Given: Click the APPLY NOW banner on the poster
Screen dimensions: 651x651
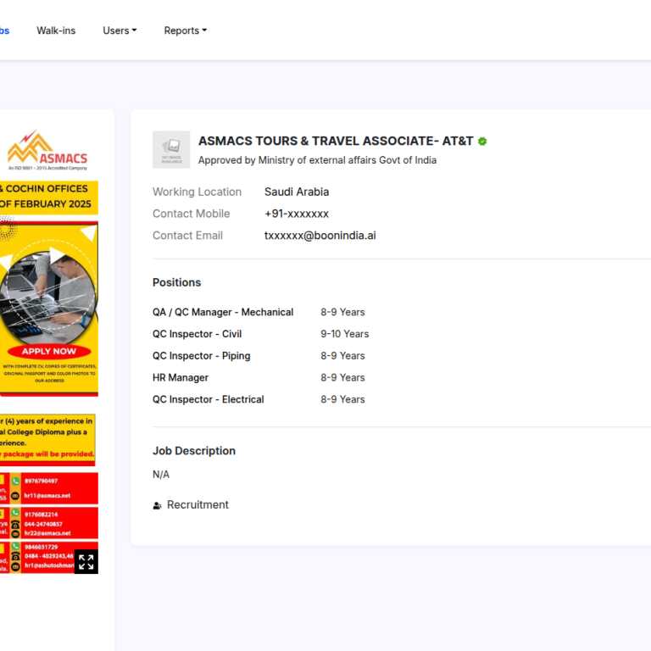Looking at the screenshot, I should (49, 351).
